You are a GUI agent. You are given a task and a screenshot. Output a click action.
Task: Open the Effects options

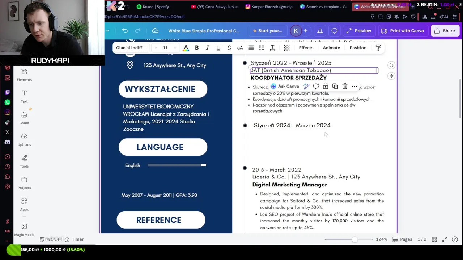(x=306, y=48)
